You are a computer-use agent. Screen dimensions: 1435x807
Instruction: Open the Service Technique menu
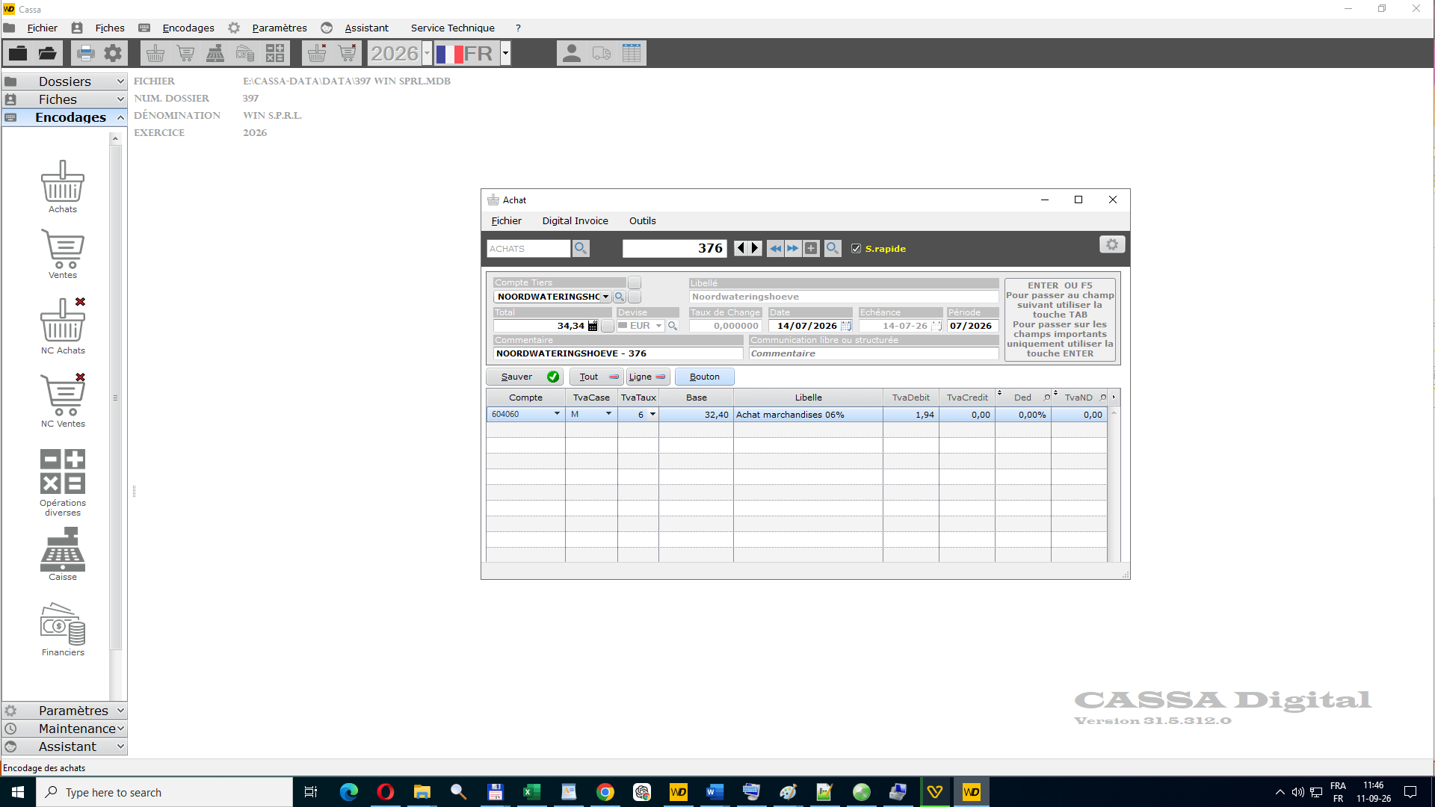pyautogui.click(x=452, y=28)
